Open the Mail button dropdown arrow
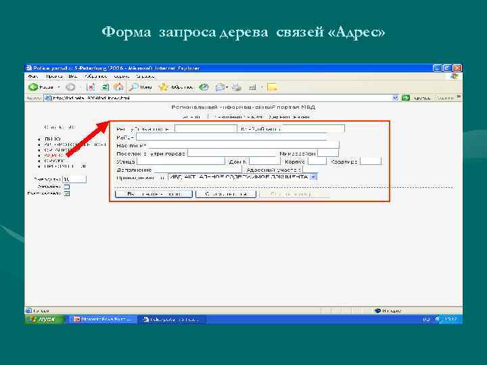Image resolution: width=487 pixels, height=365 pixels. [227, 87]
